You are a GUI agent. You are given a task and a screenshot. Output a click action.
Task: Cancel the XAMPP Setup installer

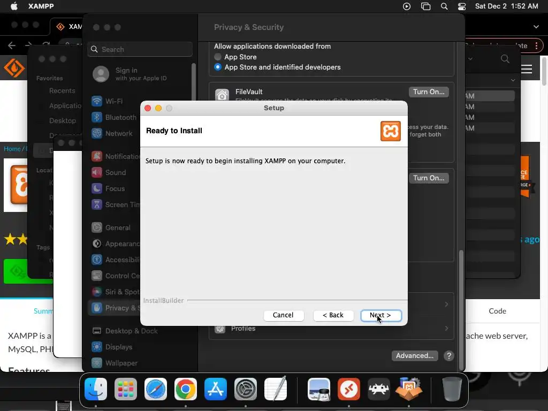coord(284,315)
